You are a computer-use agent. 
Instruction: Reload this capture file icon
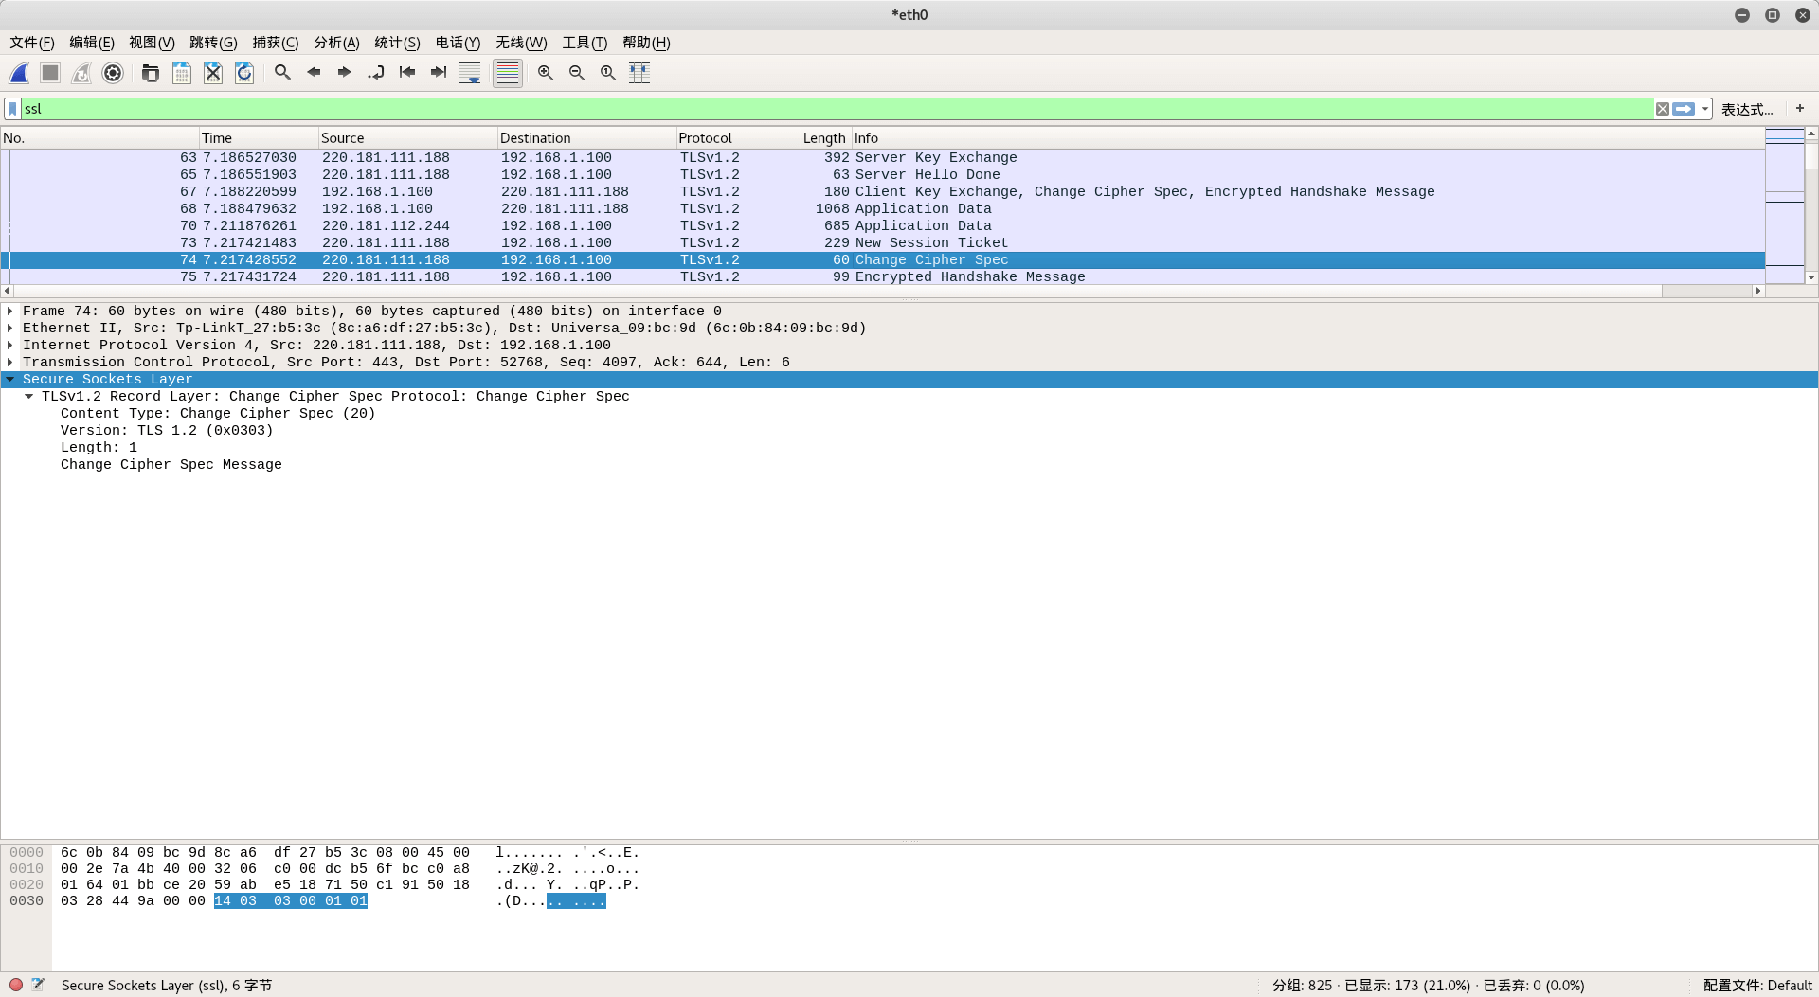(x=244, y=73)
